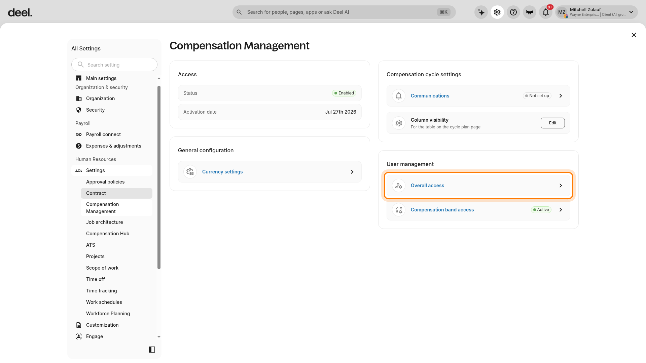Click the Security shield icon

79,110
